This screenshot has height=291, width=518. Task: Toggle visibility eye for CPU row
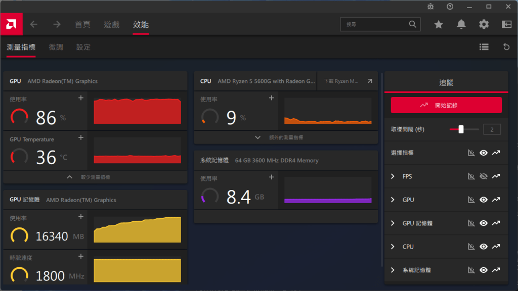[484, 247]
